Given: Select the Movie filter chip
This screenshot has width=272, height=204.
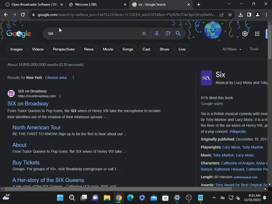Looking at the screenshot, I should click(108, 49).
